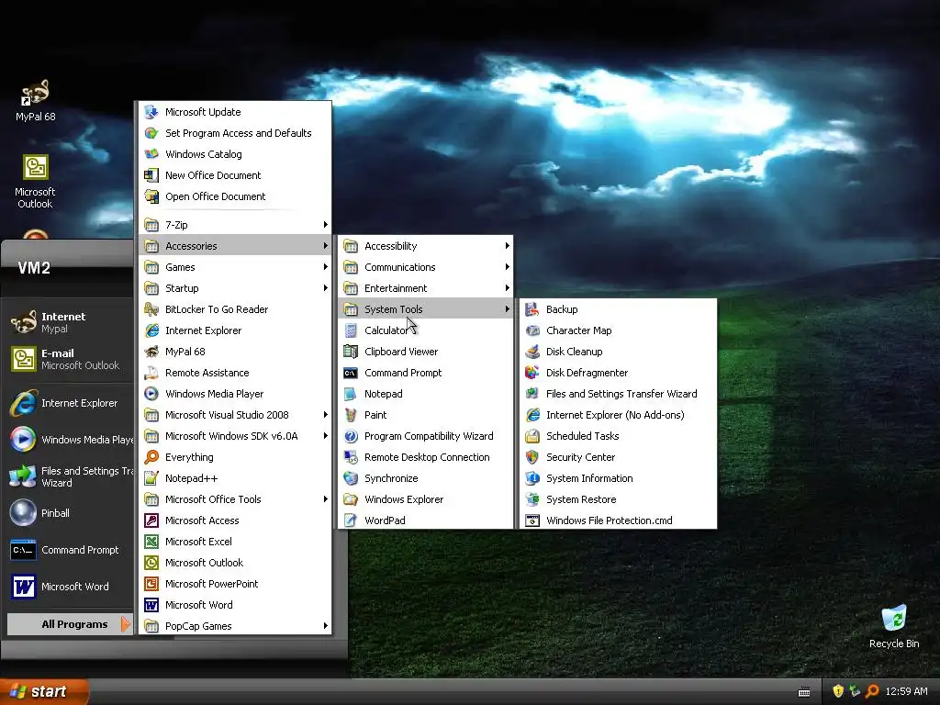Launch Microsoft PowerPoint icon
The image size is (940, 705).
[x=151, y=583]
